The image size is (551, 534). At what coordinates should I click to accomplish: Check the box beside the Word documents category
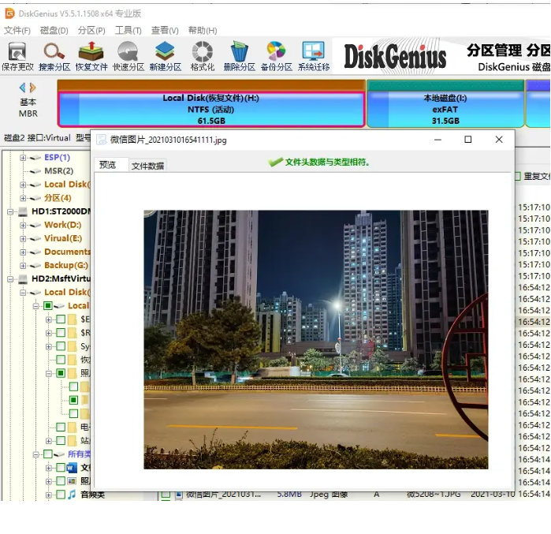[60, 468]
